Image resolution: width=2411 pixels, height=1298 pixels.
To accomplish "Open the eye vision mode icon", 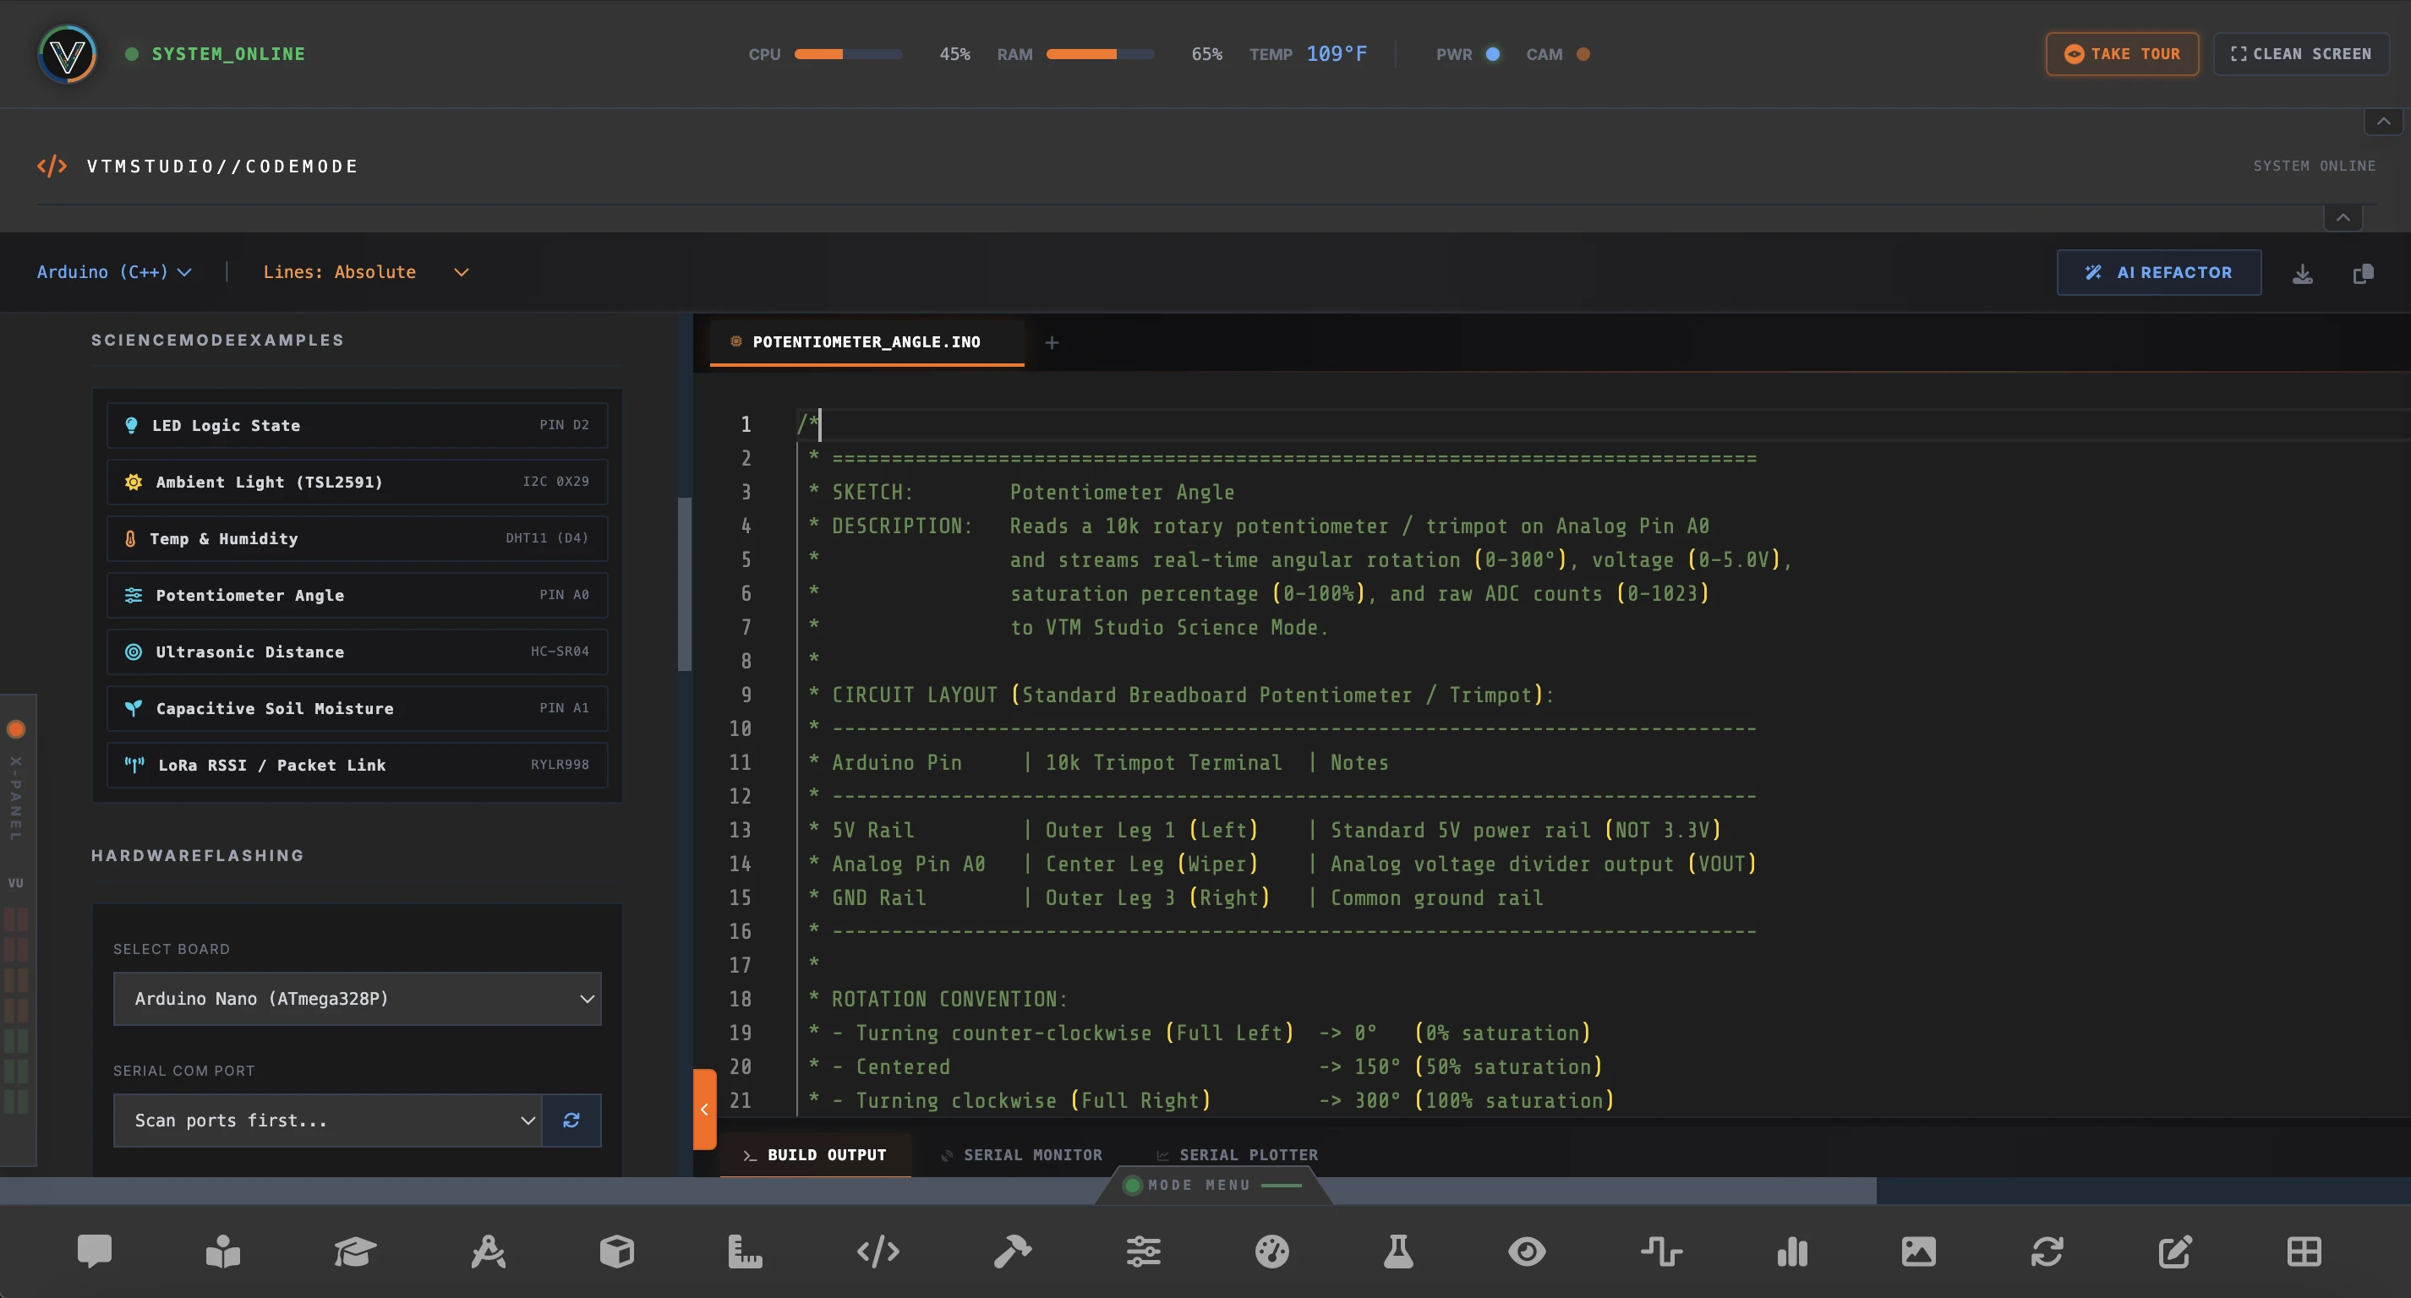I will pyautogui.click(x=1527, y=1252).
